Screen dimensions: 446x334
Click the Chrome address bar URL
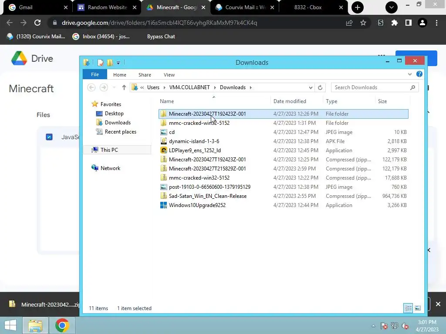click(x=159, y=23)
